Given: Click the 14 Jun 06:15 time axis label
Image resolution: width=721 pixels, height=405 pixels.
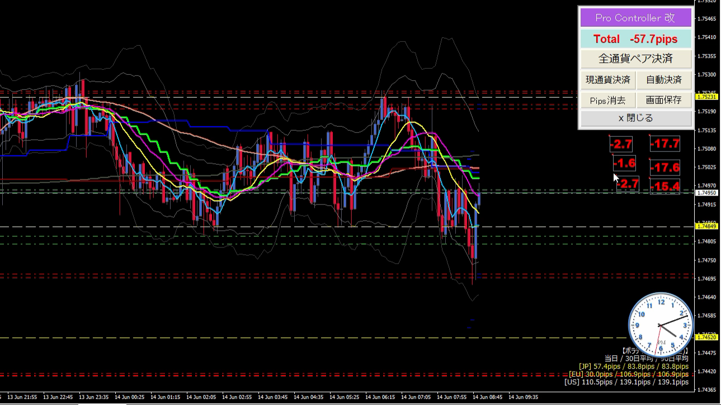Looking at the screenshot, I should tap(381, 397).
